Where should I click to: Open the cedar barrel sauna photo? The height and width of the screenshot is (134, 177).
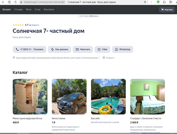click(x=30, y=97)
